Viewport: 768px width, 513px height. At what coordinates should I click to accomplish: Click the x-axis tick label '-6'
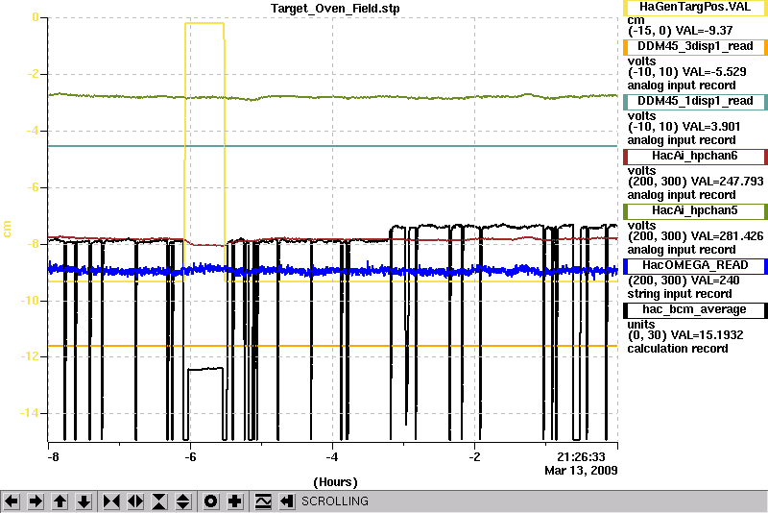[190, 457]
